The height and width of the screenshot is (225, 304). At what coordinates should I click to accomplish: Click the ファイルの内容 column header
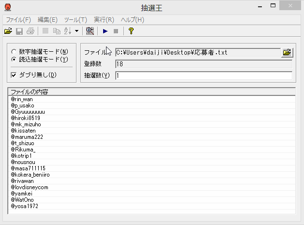(x=152, y=92)
